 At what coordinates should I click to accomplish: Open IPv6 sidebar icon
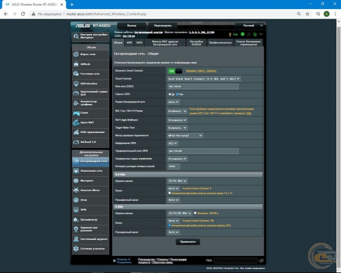pos(76,200)
